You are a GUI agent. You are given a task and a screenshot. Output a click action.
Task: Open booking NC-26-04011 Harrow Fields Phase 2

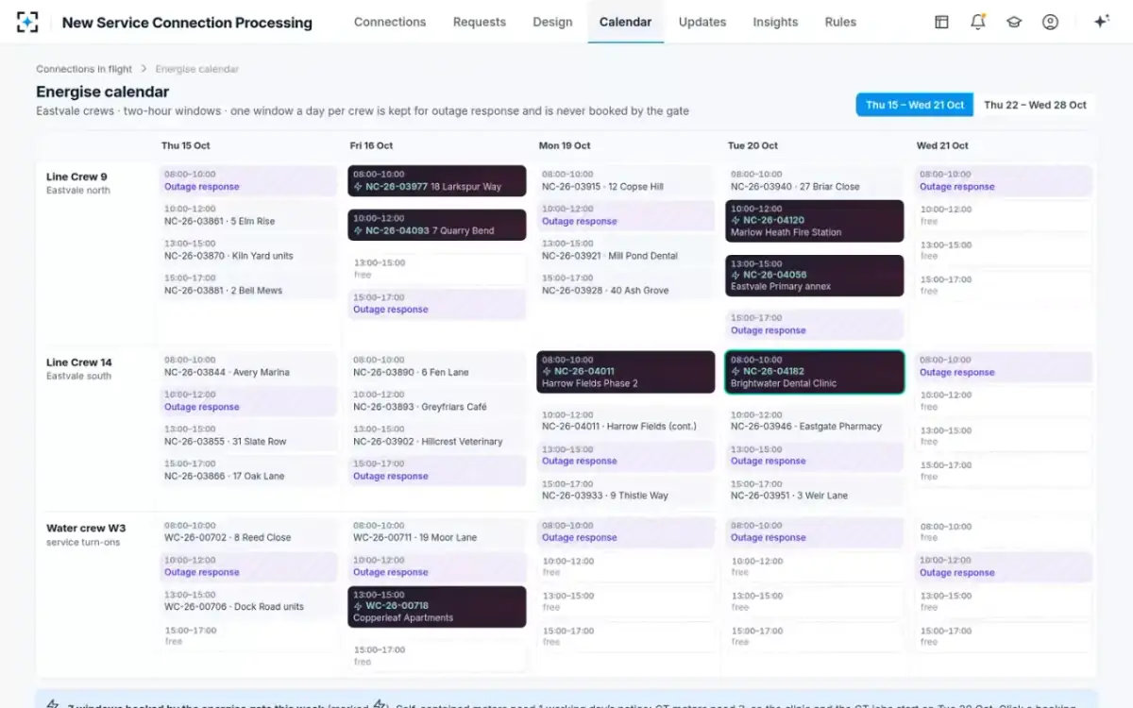[x=626, y=372]
